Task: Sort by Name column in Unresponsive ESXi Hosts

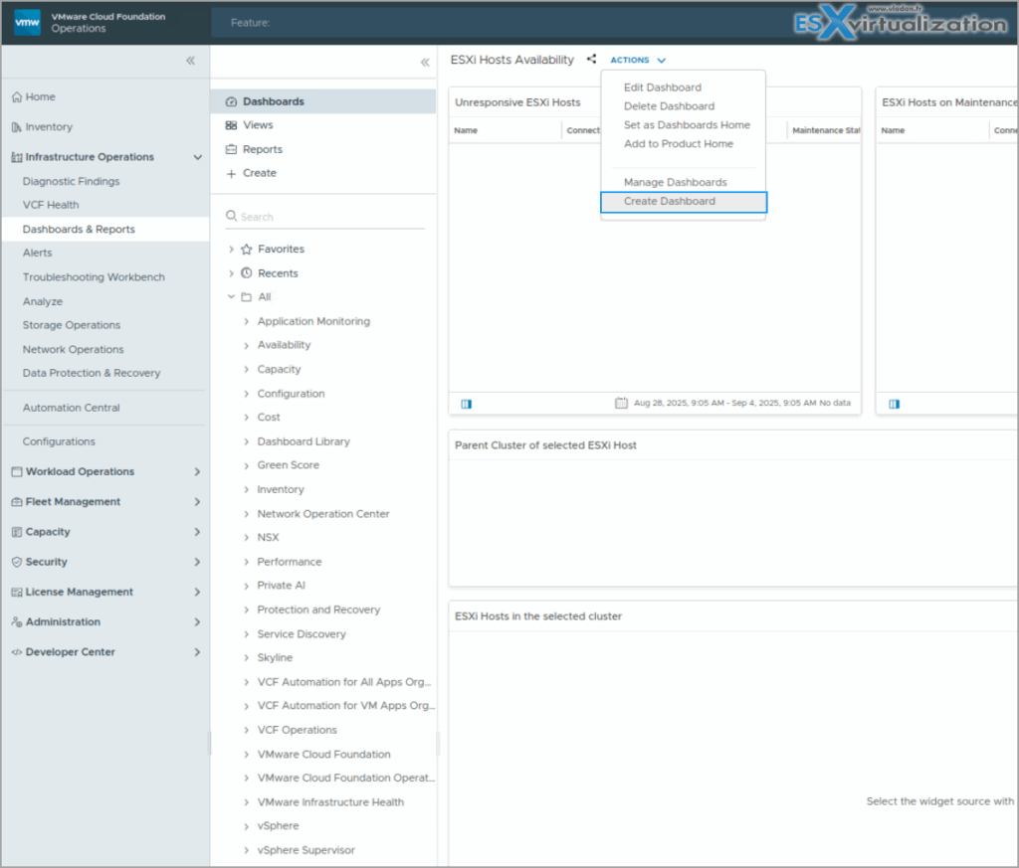Action: (x=466, y=130)
